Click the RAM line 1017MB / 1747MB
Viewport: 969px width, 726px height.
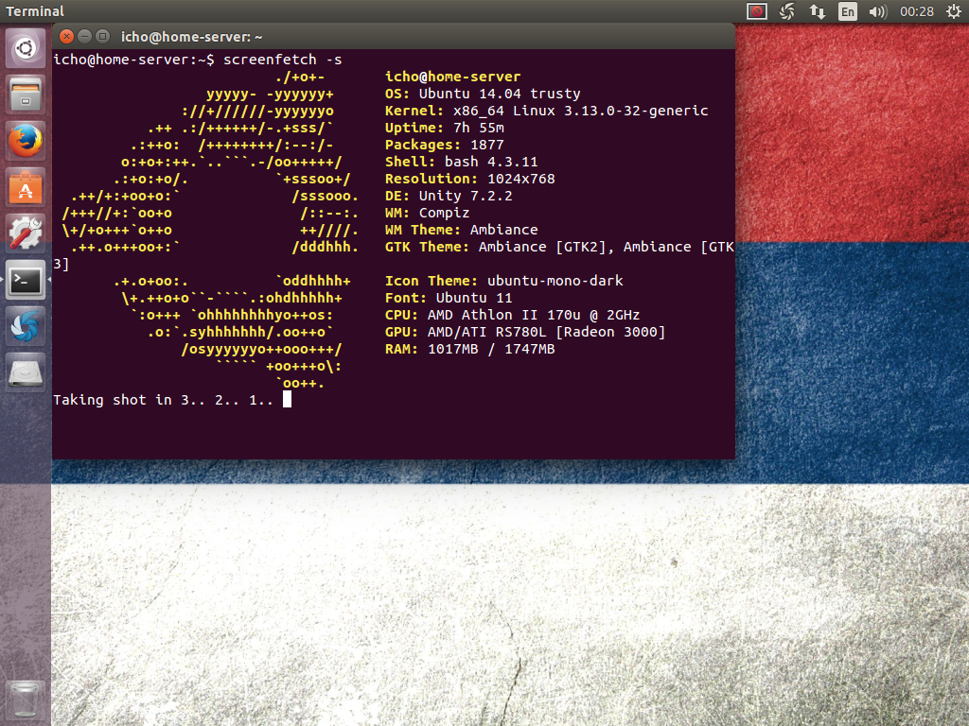(x=469, y=350)
